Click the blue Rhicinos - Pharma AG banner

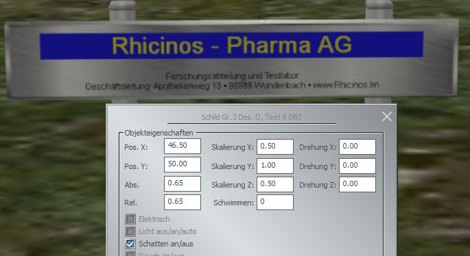point(231,45)
